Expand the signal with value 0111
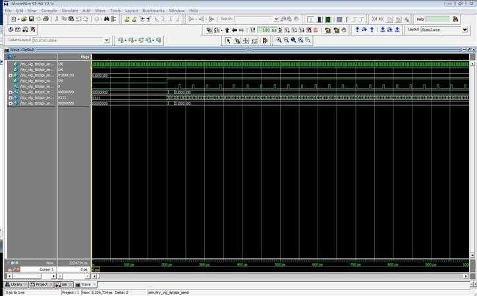The height and width of the screenshot is (296, 477). coord(11,98)
